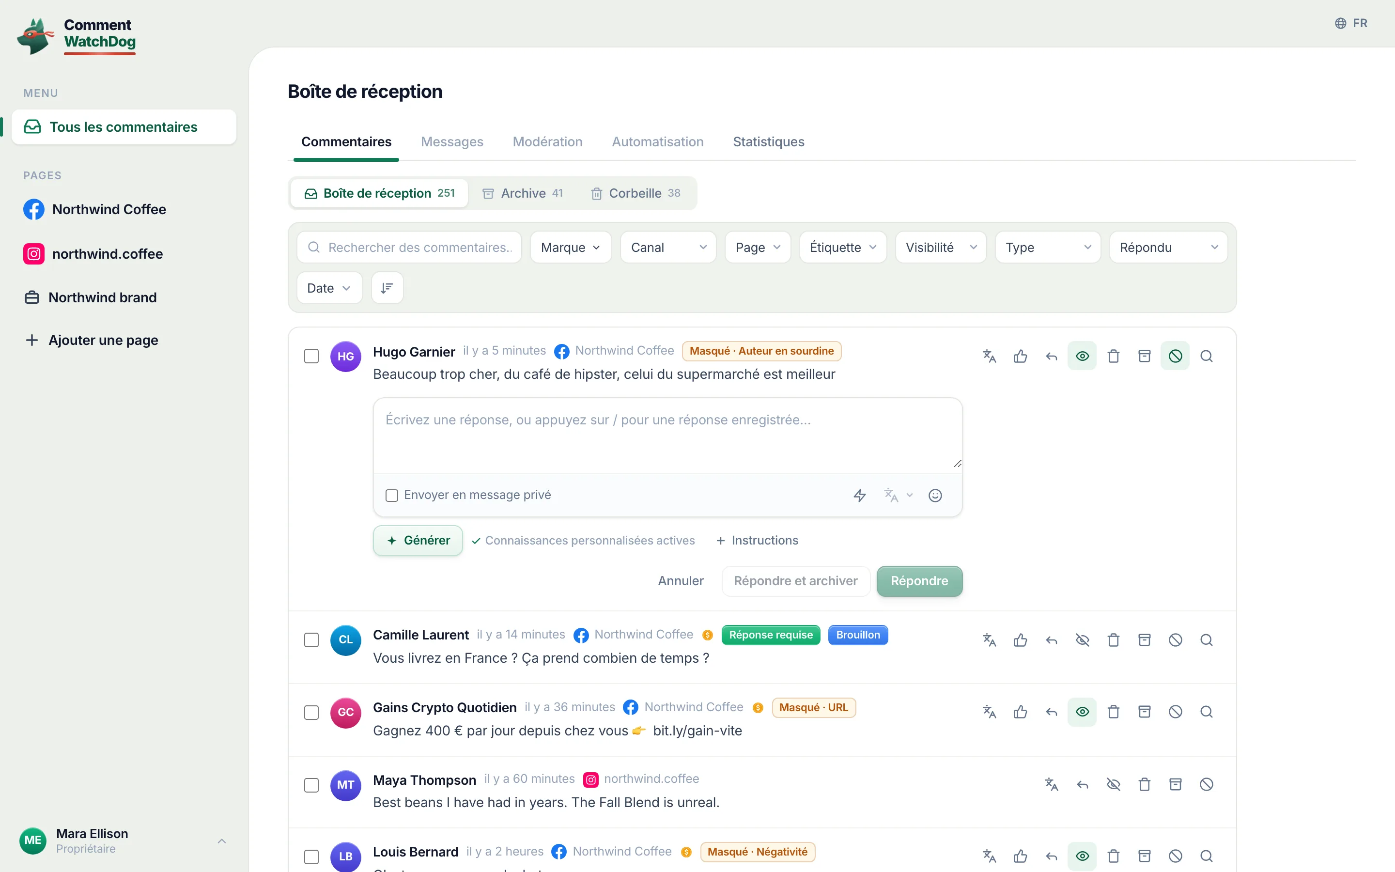Image resolution: width=1395 pixels, height=872 pixels.
Task: Toggle sort order button next to Date
Action: pyautogui.click(x=387, y=288)
